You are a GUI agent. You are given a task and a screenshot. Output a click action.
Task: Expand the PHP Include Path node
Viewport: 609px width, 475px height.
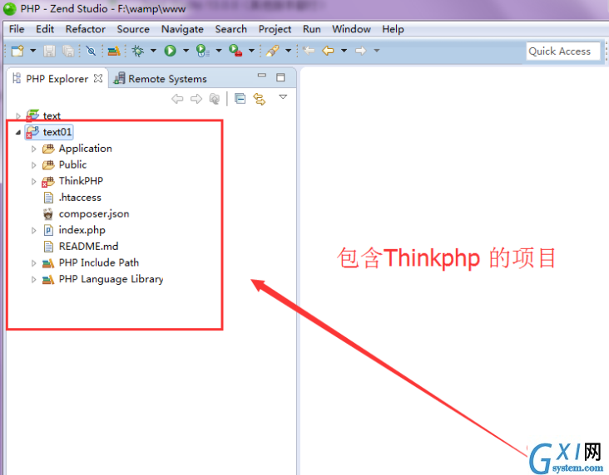34,263
